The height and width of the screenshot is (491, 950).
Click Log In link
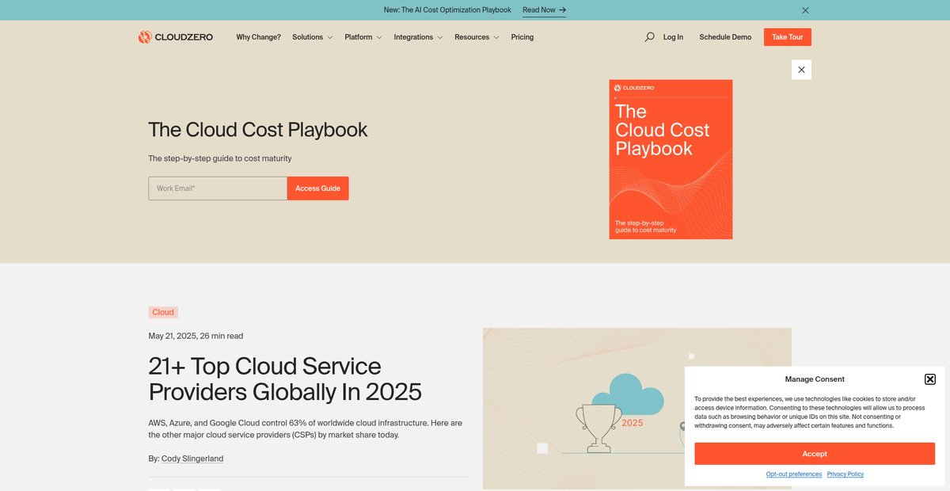[673, 37]
